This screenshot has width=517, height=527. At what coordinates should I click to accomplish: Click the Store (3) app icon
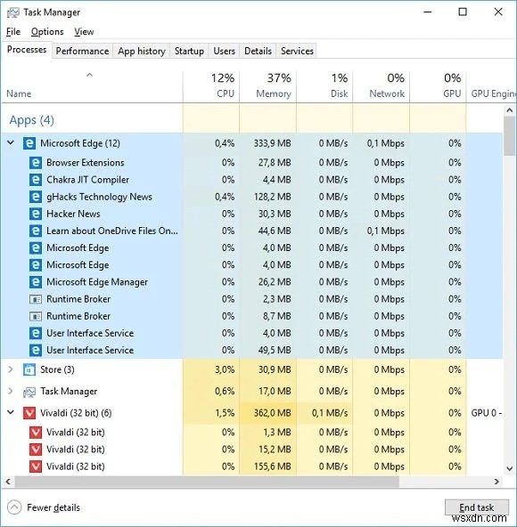(x=29, y=369)
